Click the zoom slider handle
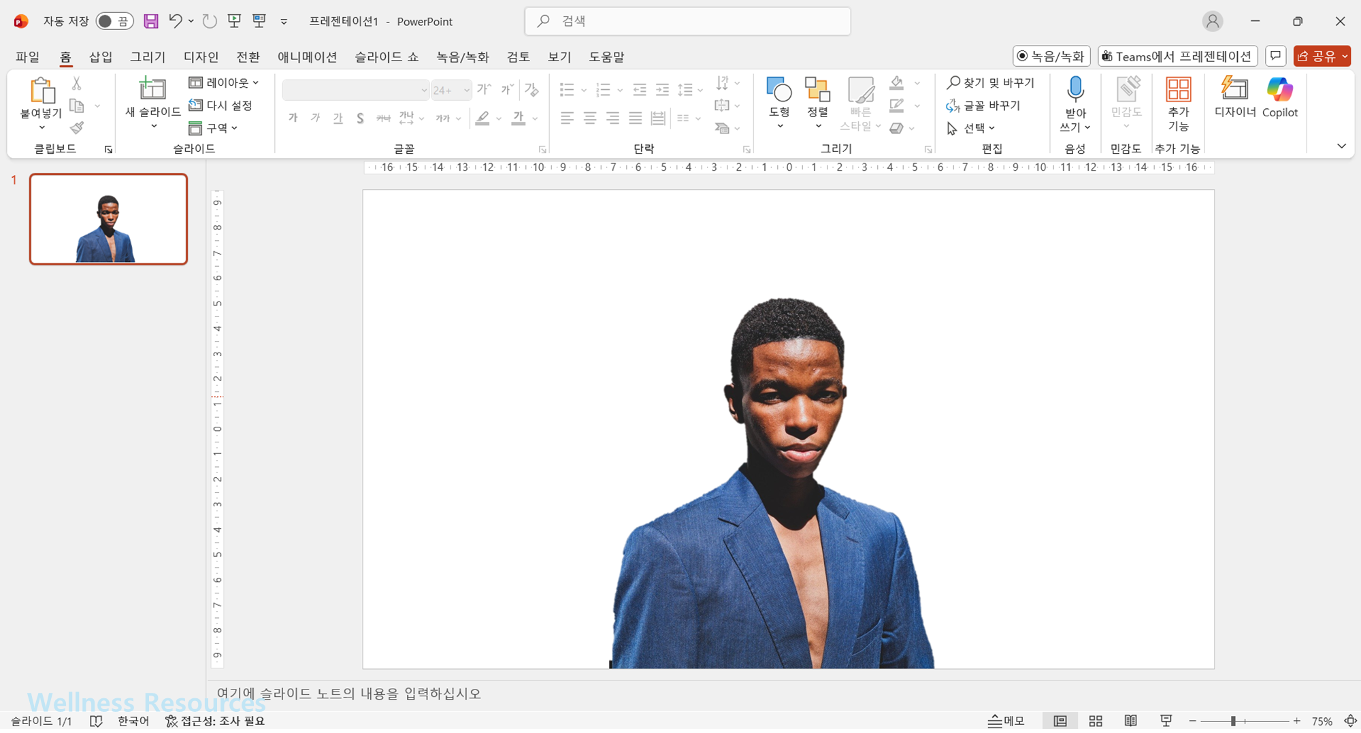 coord(1233,721)
